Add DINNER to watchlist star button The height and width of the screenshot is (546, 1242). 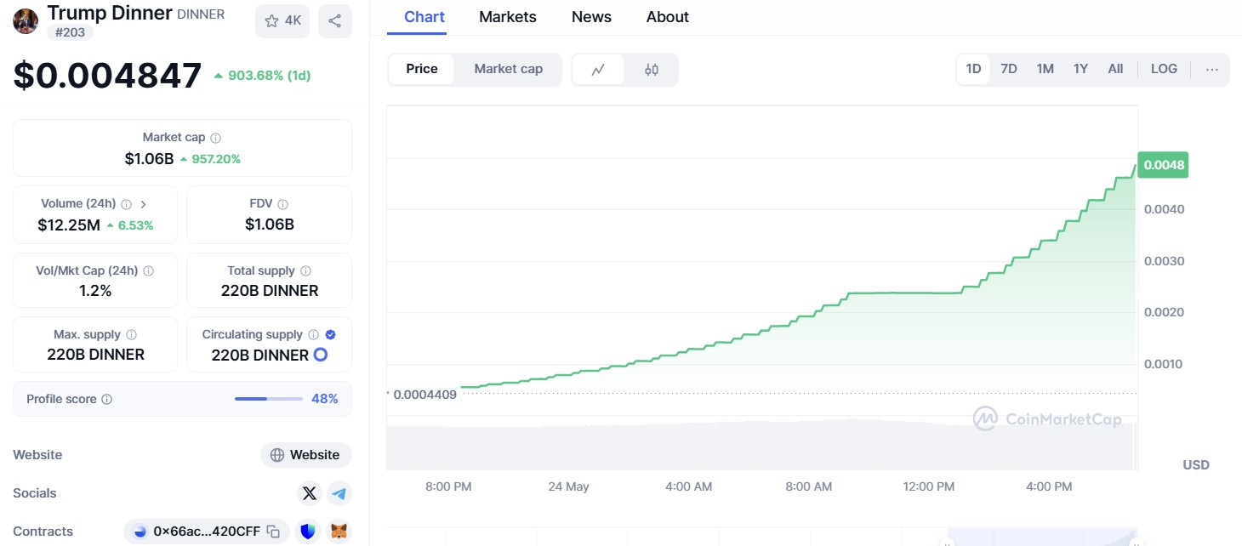(282, 21)
